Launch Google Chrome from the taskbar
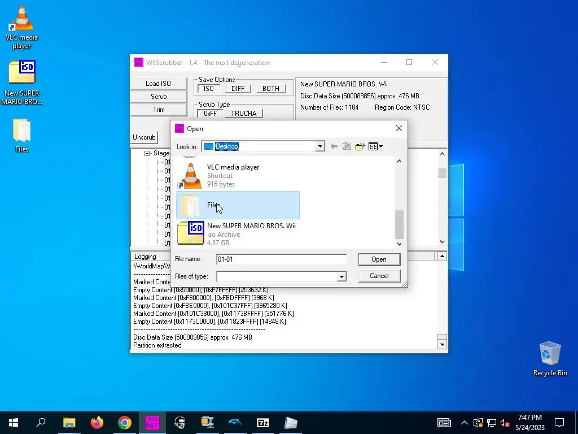 point(125,423)
